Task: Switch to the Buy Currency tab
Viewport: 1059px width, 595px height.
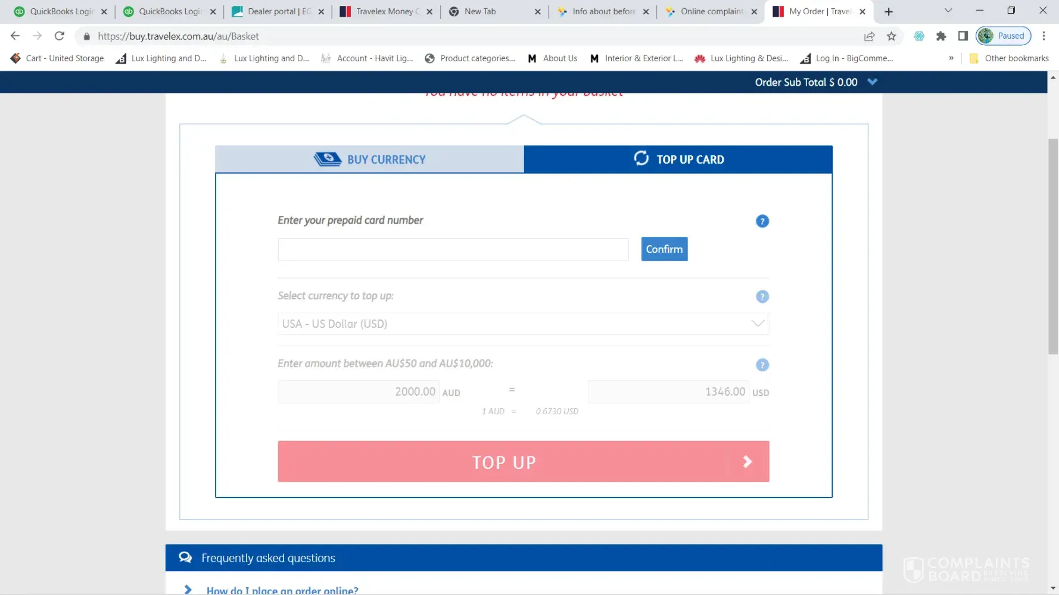Action: pos(369,159)
